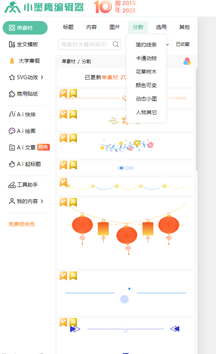Image resolution: width=216 pixels, height=354 pixels.
Task: Select the 单素材 sidebar button
Action: click(25, 28)
